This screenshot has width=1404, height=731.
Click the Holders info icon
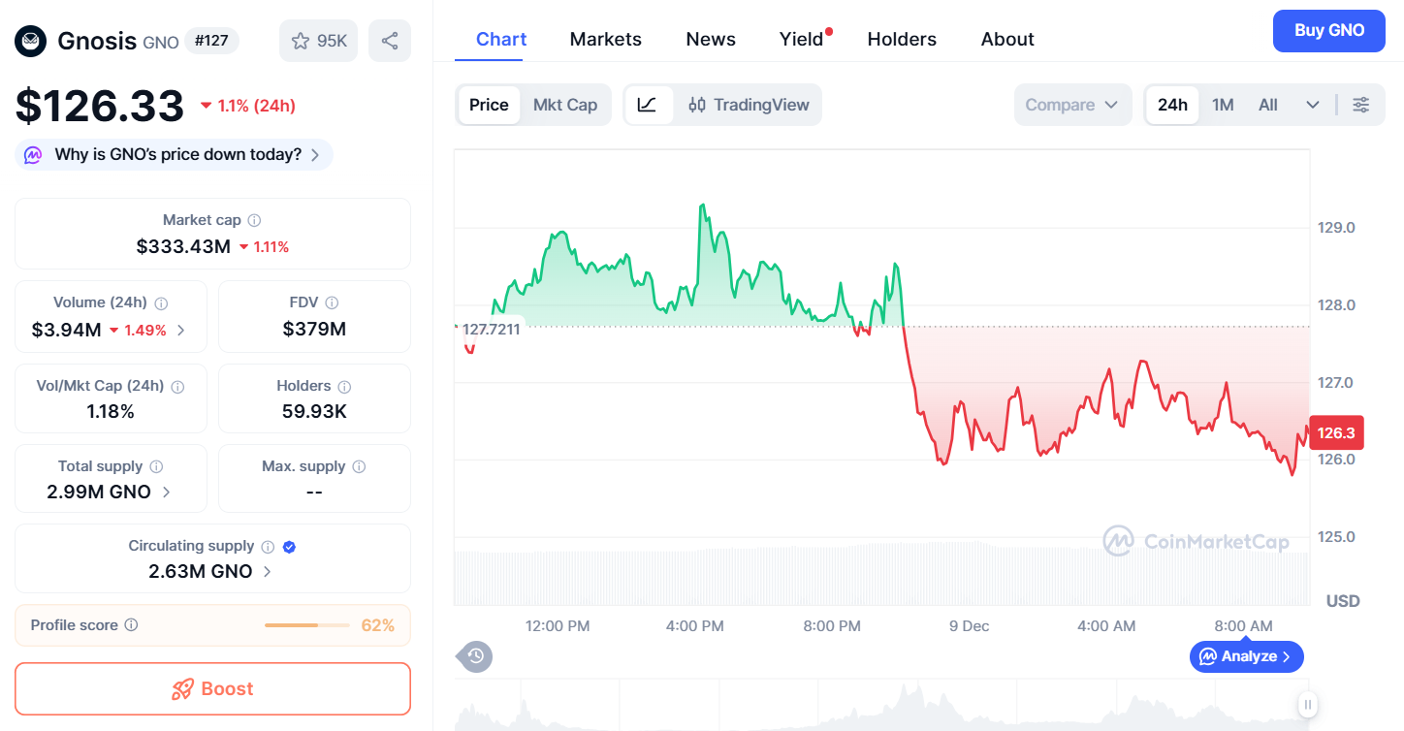click(x=344, y=387)
